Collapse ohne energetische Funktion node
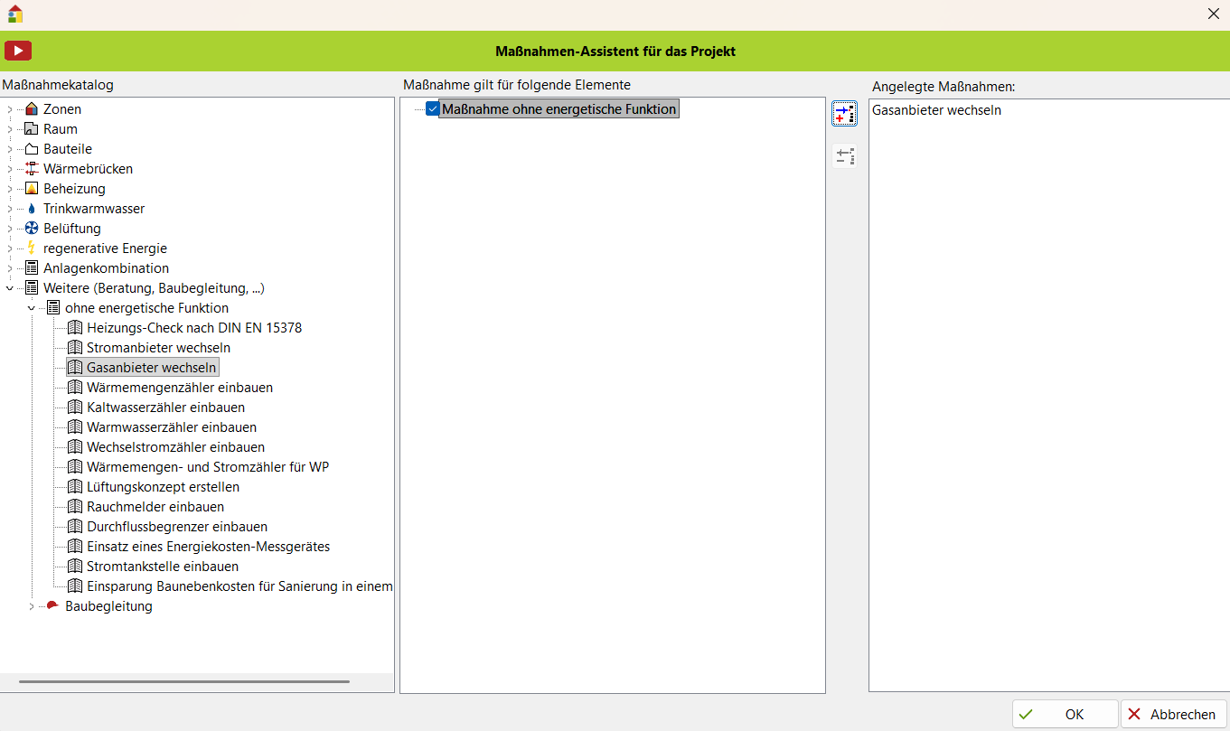 click(x=32, y=308)
